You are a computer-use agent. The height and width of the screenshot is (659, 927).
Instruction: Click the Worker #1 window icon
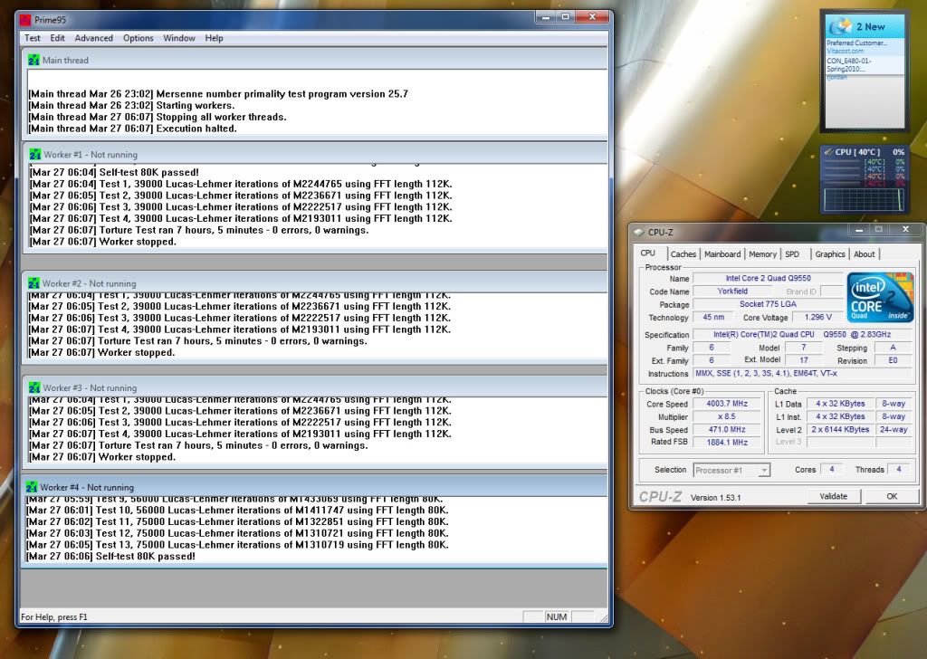(35, 154)
